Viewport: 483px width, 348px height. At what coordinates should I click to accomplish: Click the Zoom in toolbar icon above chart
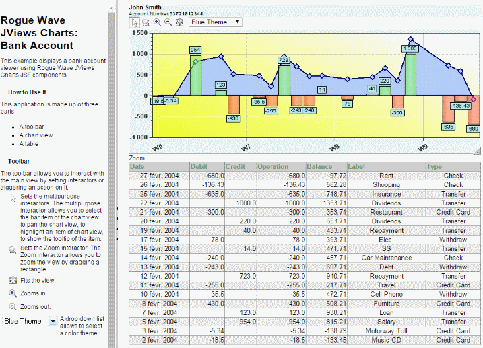point(156,22)
